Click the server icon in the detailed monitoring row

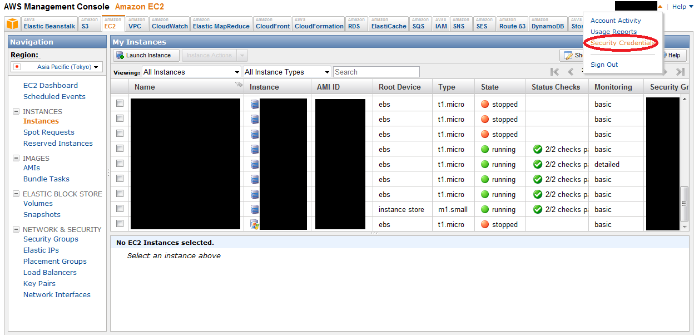(255, 165)
